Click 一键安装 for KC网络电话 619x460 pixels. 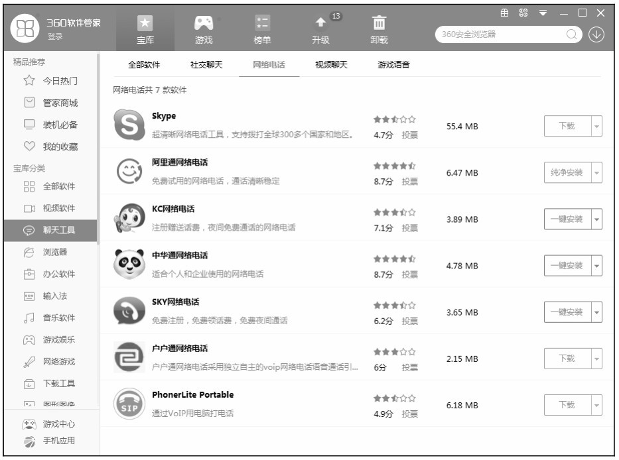click(567, 219)
